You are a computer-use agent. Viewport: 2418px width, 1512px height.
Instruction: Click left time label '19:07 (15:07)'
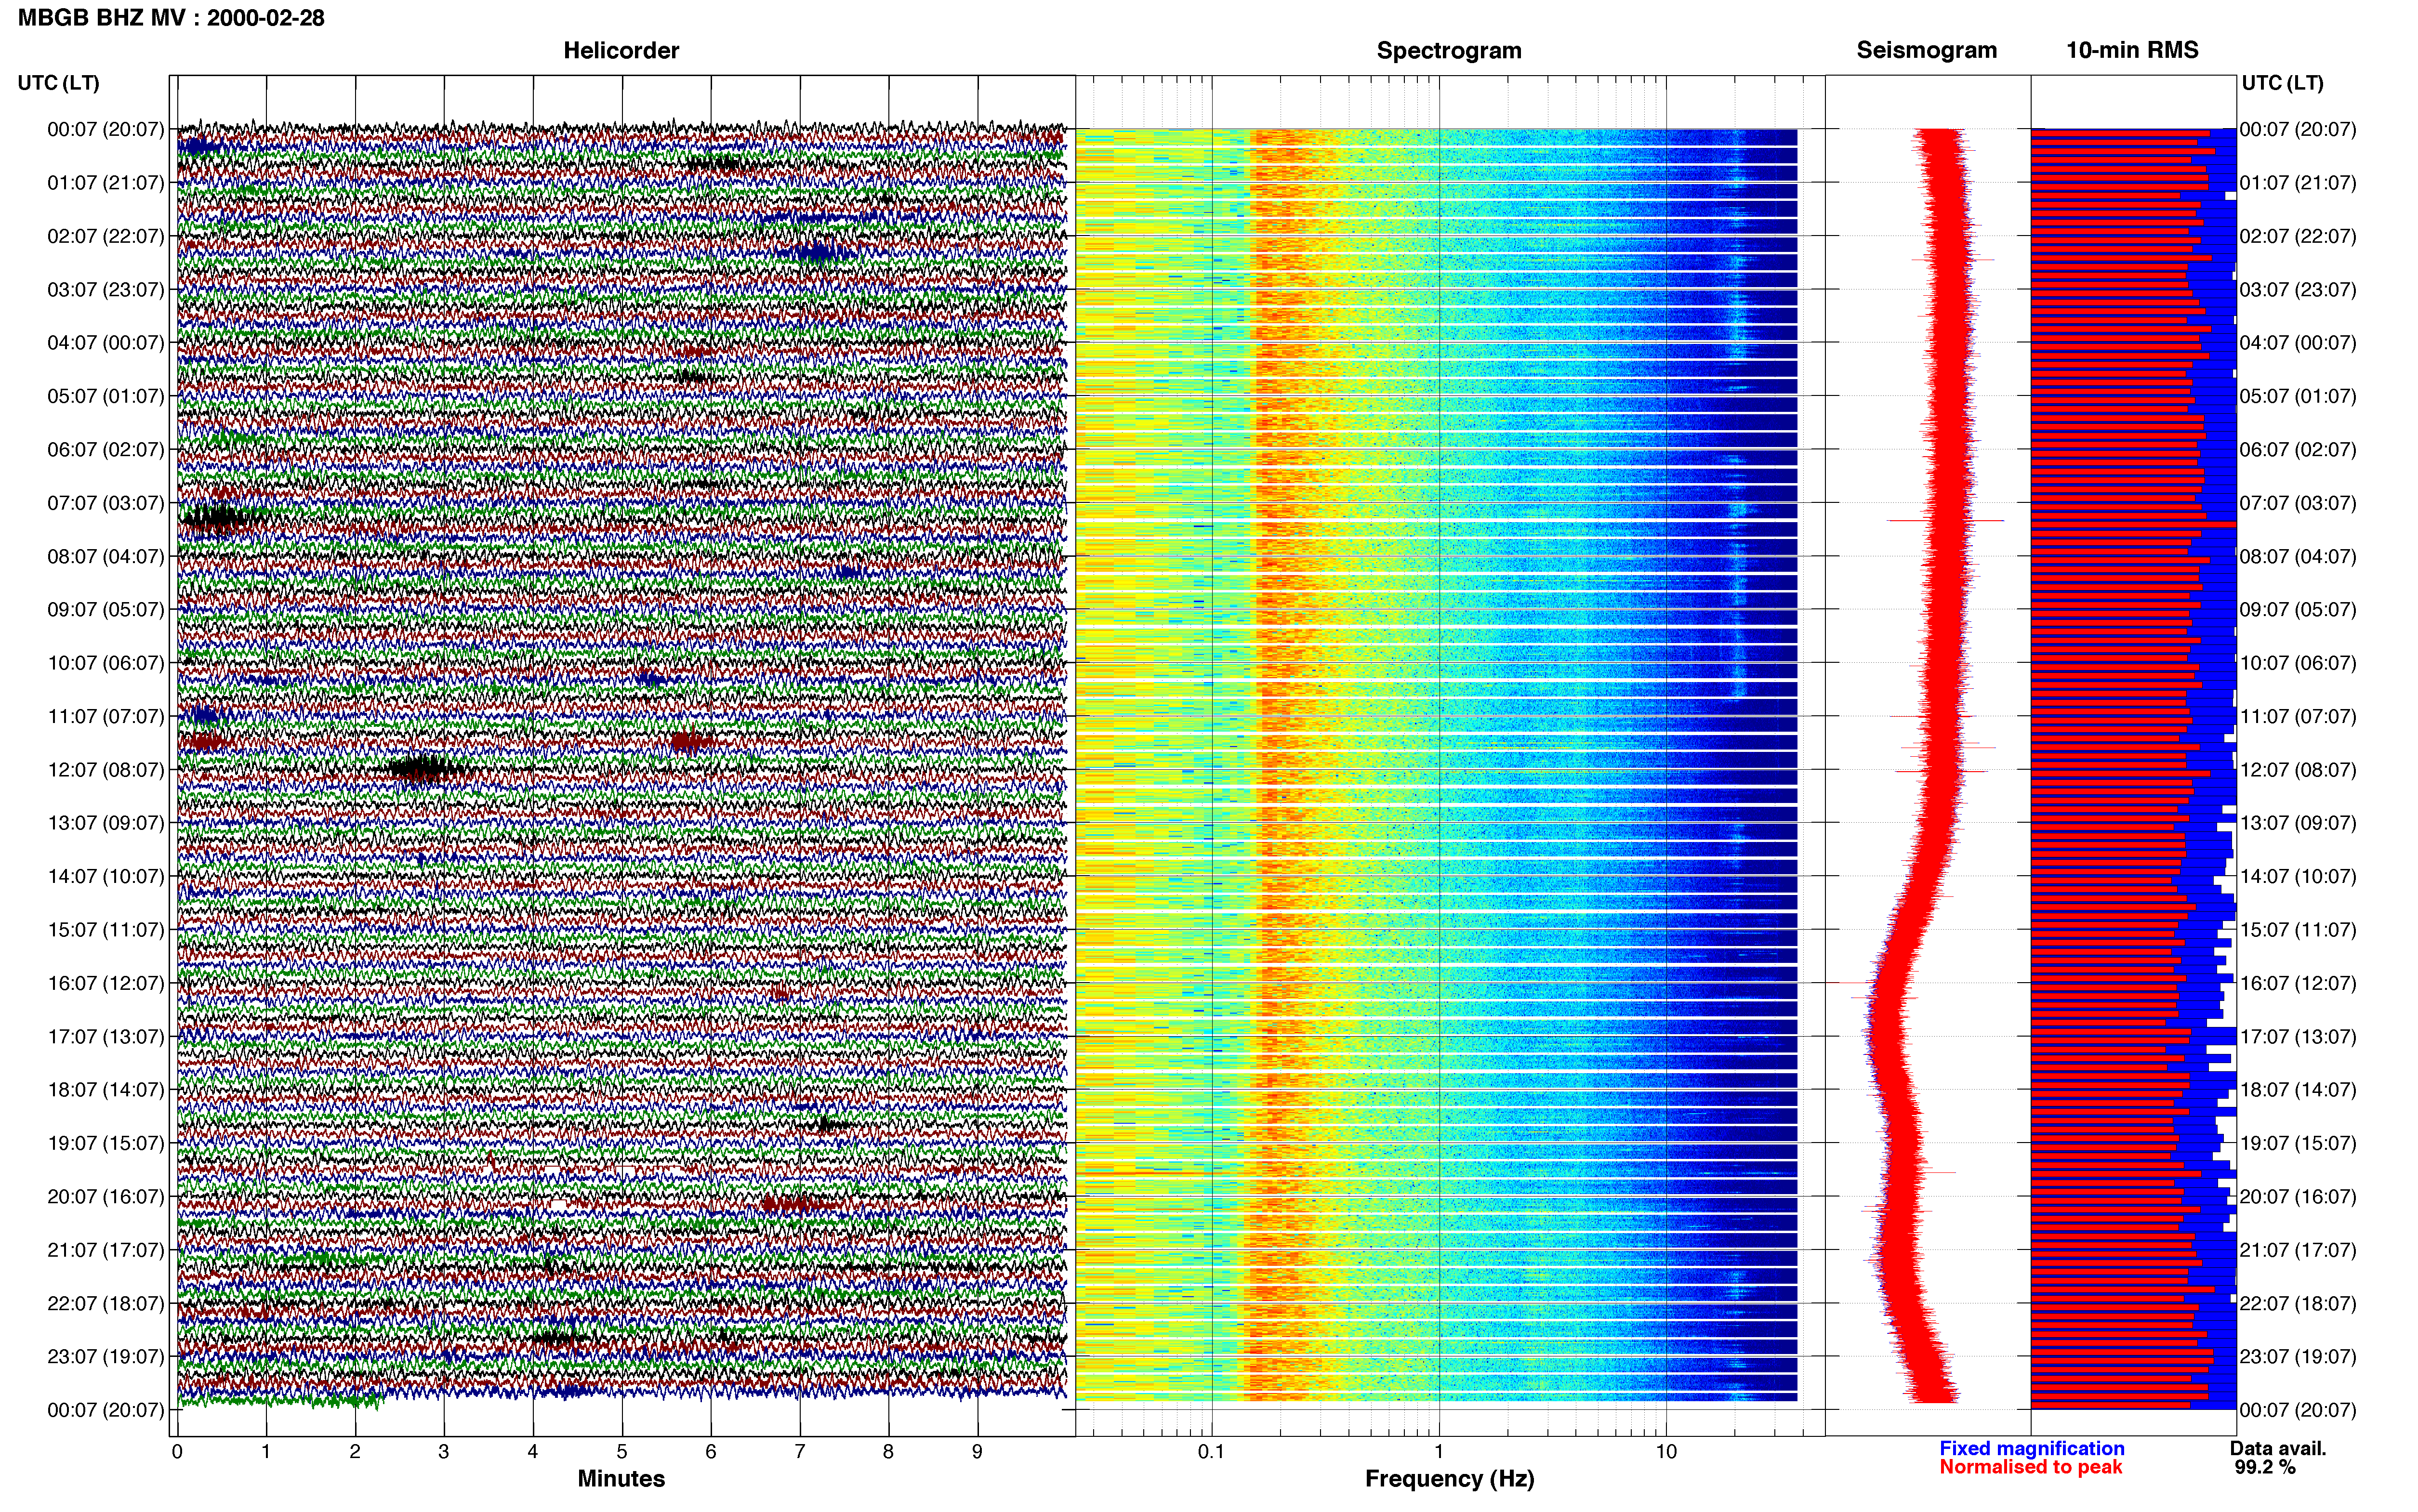105,1143
